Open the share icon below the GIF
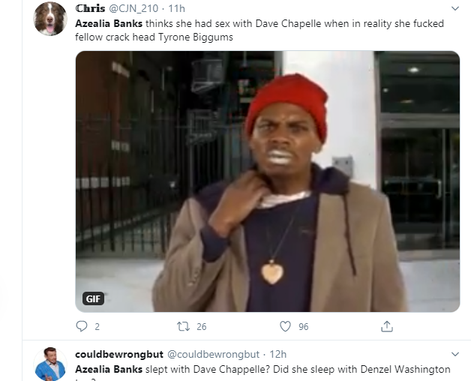Viewport: 471px width, 381px height. click(387, 326)
